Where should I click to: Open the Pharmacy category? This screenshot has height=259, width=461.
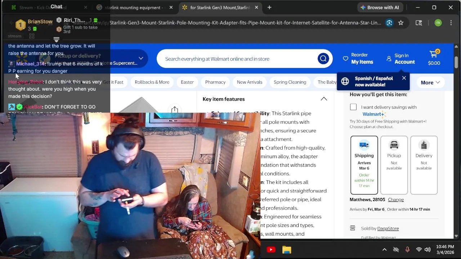coord(215,82)
